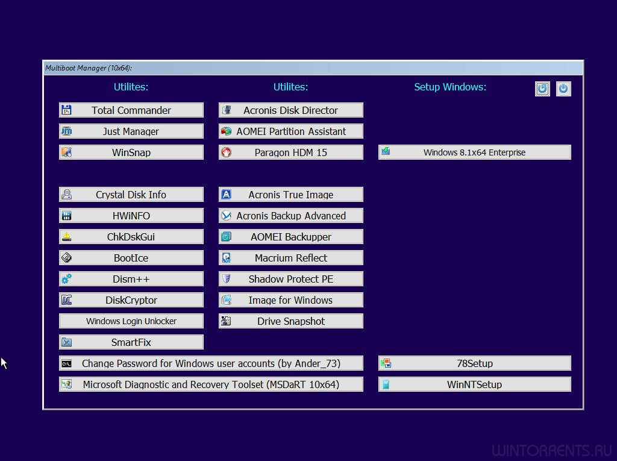Image resolution: width=617 pixels, height=461 pixels.
Task: Open WinNTSetup
Action: 474,384
